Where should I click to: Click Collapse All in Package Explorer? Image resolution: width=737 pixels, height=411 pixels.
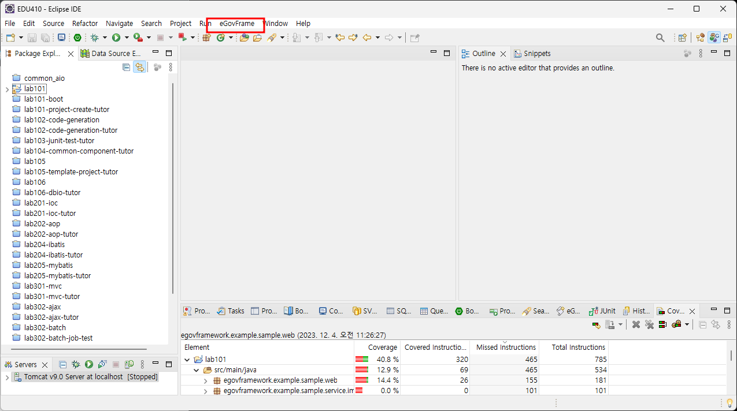pos(127,67)
